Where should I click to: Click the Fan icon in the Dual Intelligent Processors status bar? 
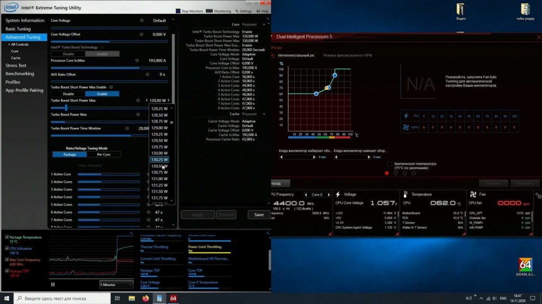(x=473, y=194)
